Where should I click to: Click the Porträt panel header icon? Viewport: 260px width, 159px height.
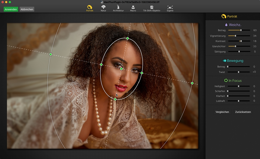[224, 16]
